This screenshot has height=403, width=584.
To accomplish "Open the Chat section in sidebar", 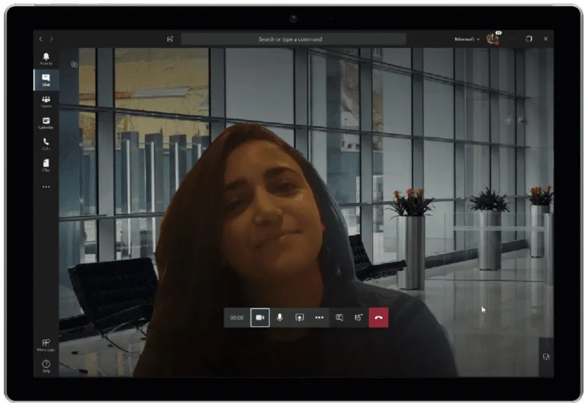I will pyautogui.click(x=46, y=80).
